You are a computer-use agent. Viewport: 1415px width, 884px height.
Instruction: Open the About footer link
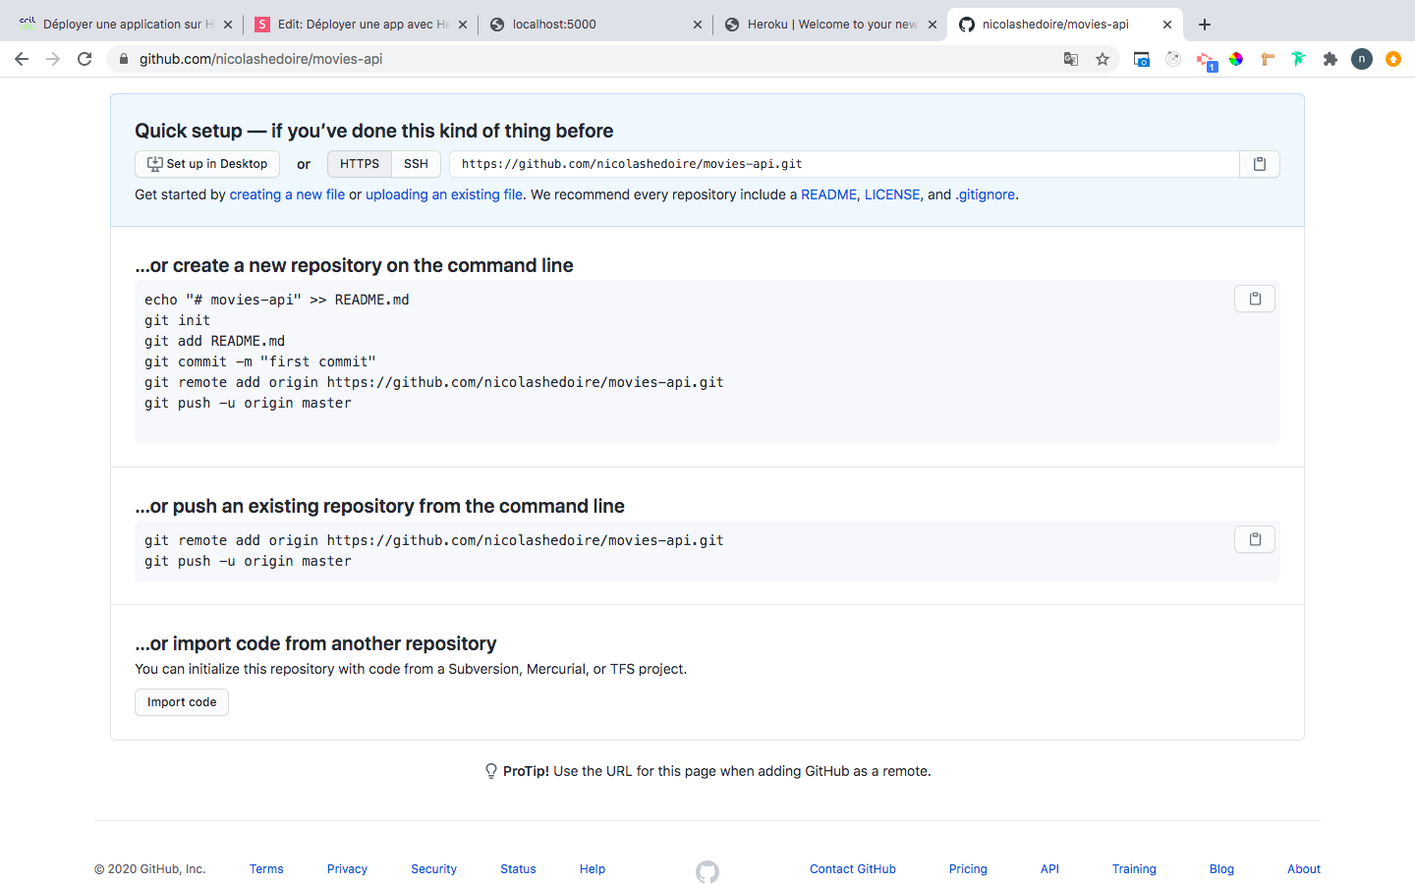1304,869
